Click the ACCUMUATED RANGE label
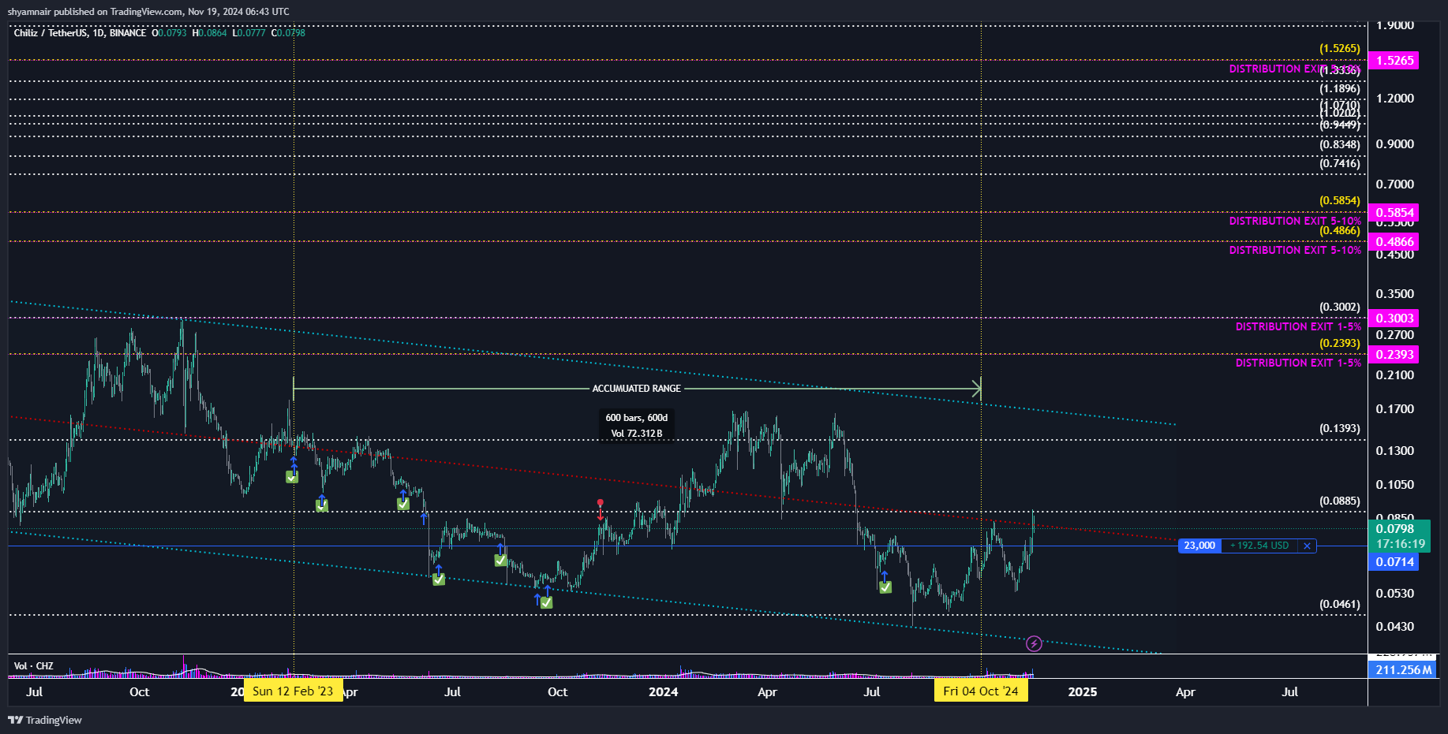Viewport: 1448px width, 734px height. click(x=636, y=389)
